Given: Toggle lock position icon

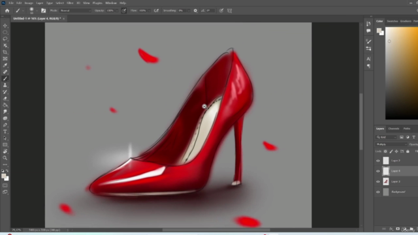Looking at the screenshot, I should [x=396, y=151].
